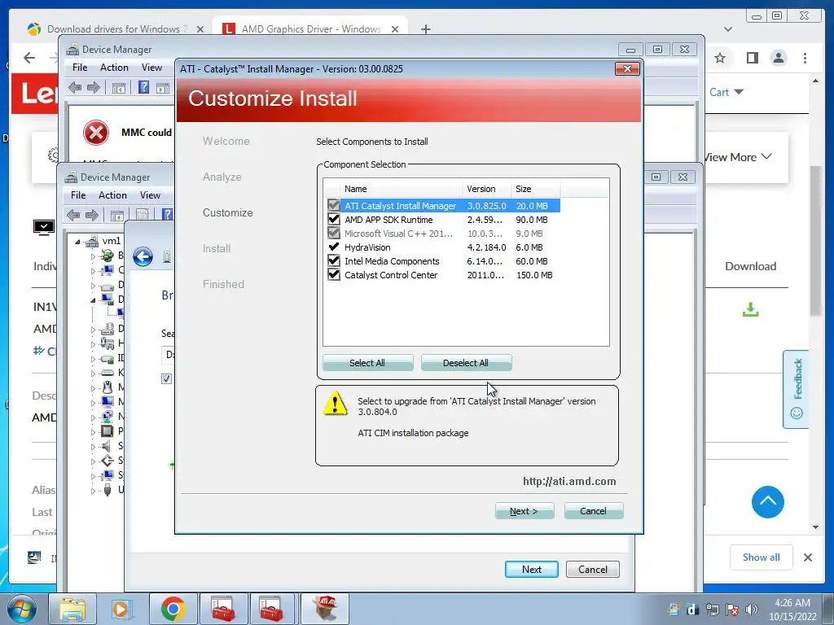Collapse vm1 root node in Device Manager
This screenshot has width=834, height=625.
(77, 241)
